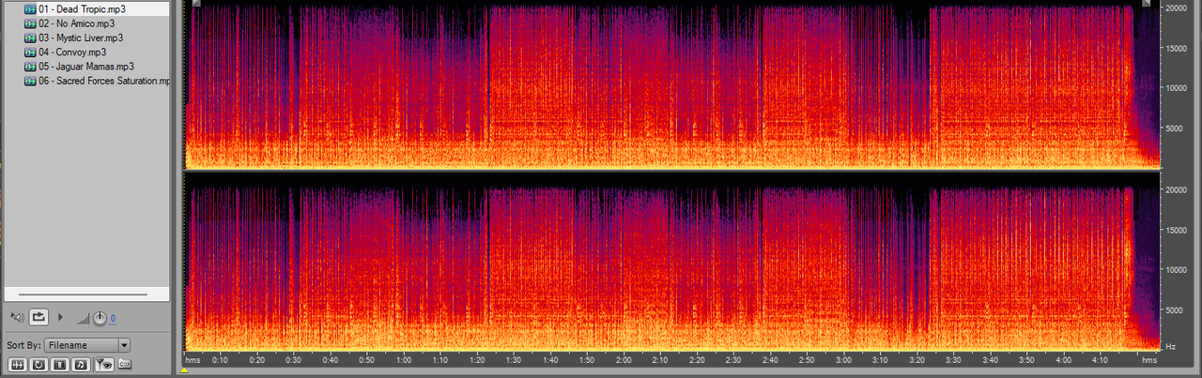Click the waveform icon beside 01 - Dead Tropic.mp3
Viewport: 1202px width, 378px height.
(x=30, y=8)
